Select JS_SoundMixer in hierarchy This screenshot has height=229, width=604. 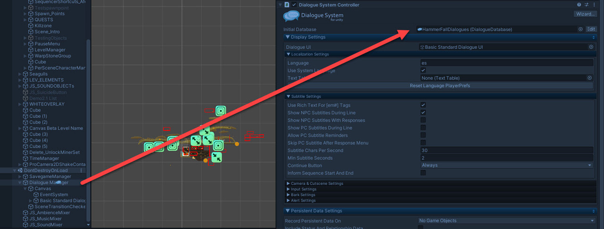(x=46, y=225)
